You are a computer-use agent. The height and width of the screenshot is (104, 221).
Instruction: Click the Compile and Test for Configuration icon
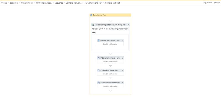99,40
